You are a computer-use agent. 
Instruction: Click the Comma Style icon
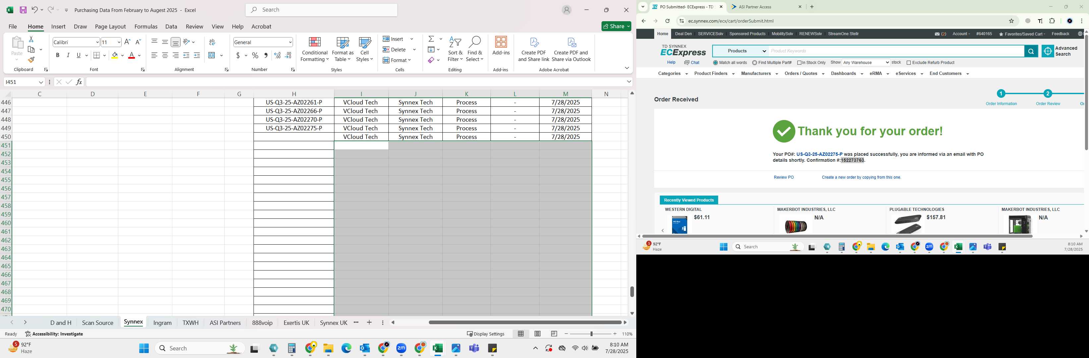266,55
